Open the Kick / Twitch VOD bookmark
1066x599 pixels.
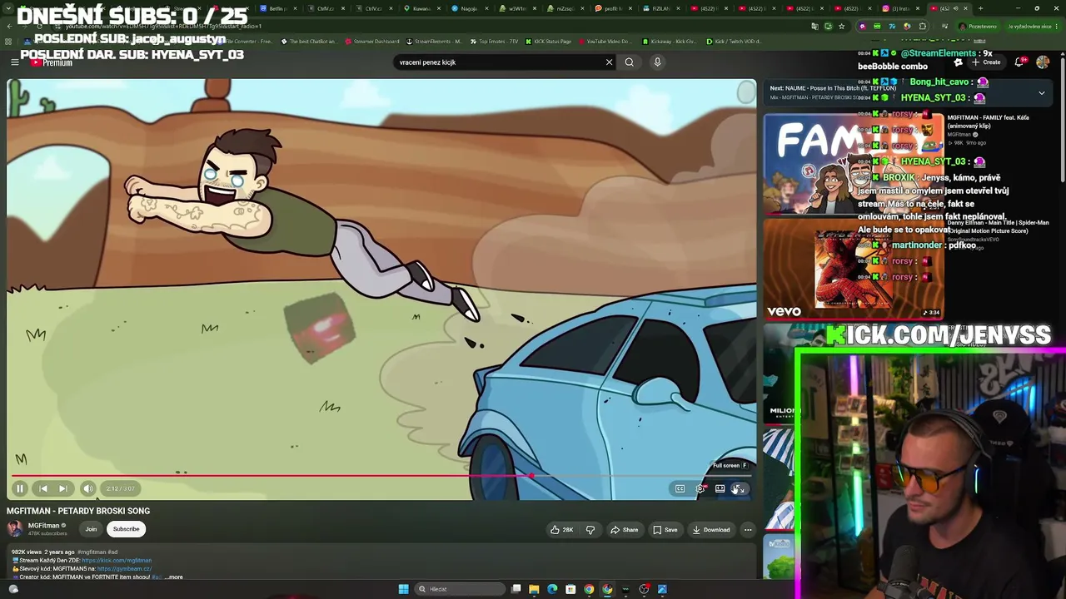[733, 42]
